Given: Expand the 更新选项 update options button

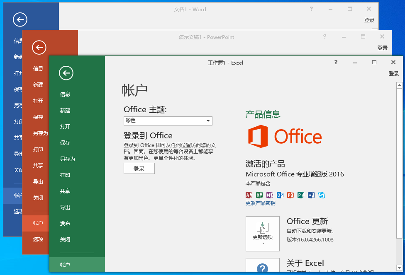Looking at the screenshot, I should [263, 234].
